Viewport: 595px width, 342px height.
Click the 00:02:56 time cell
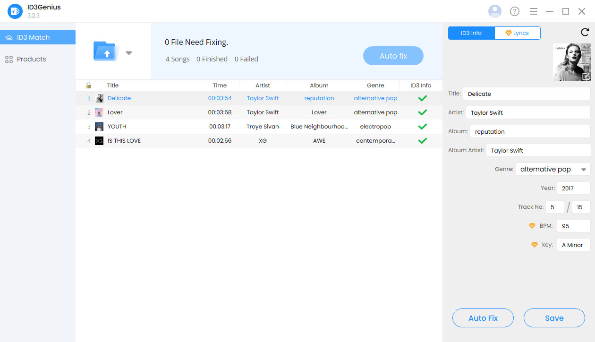pyautogui.click(x=220, y=141)
